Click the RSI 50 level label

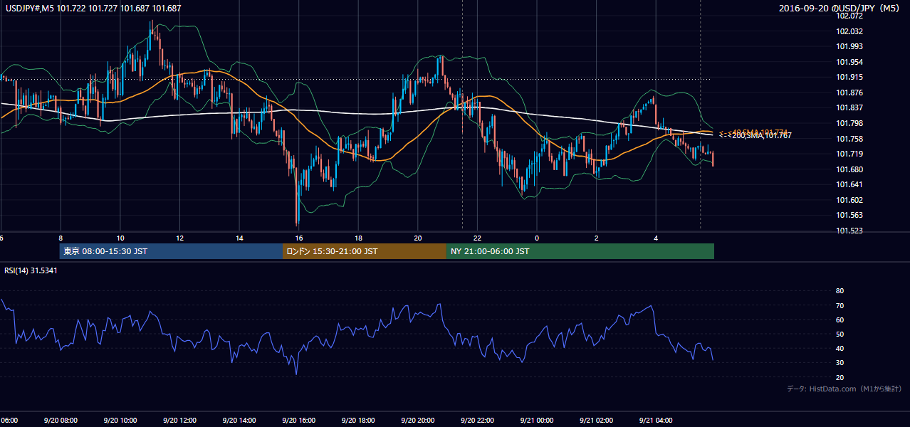pos(840,334)
